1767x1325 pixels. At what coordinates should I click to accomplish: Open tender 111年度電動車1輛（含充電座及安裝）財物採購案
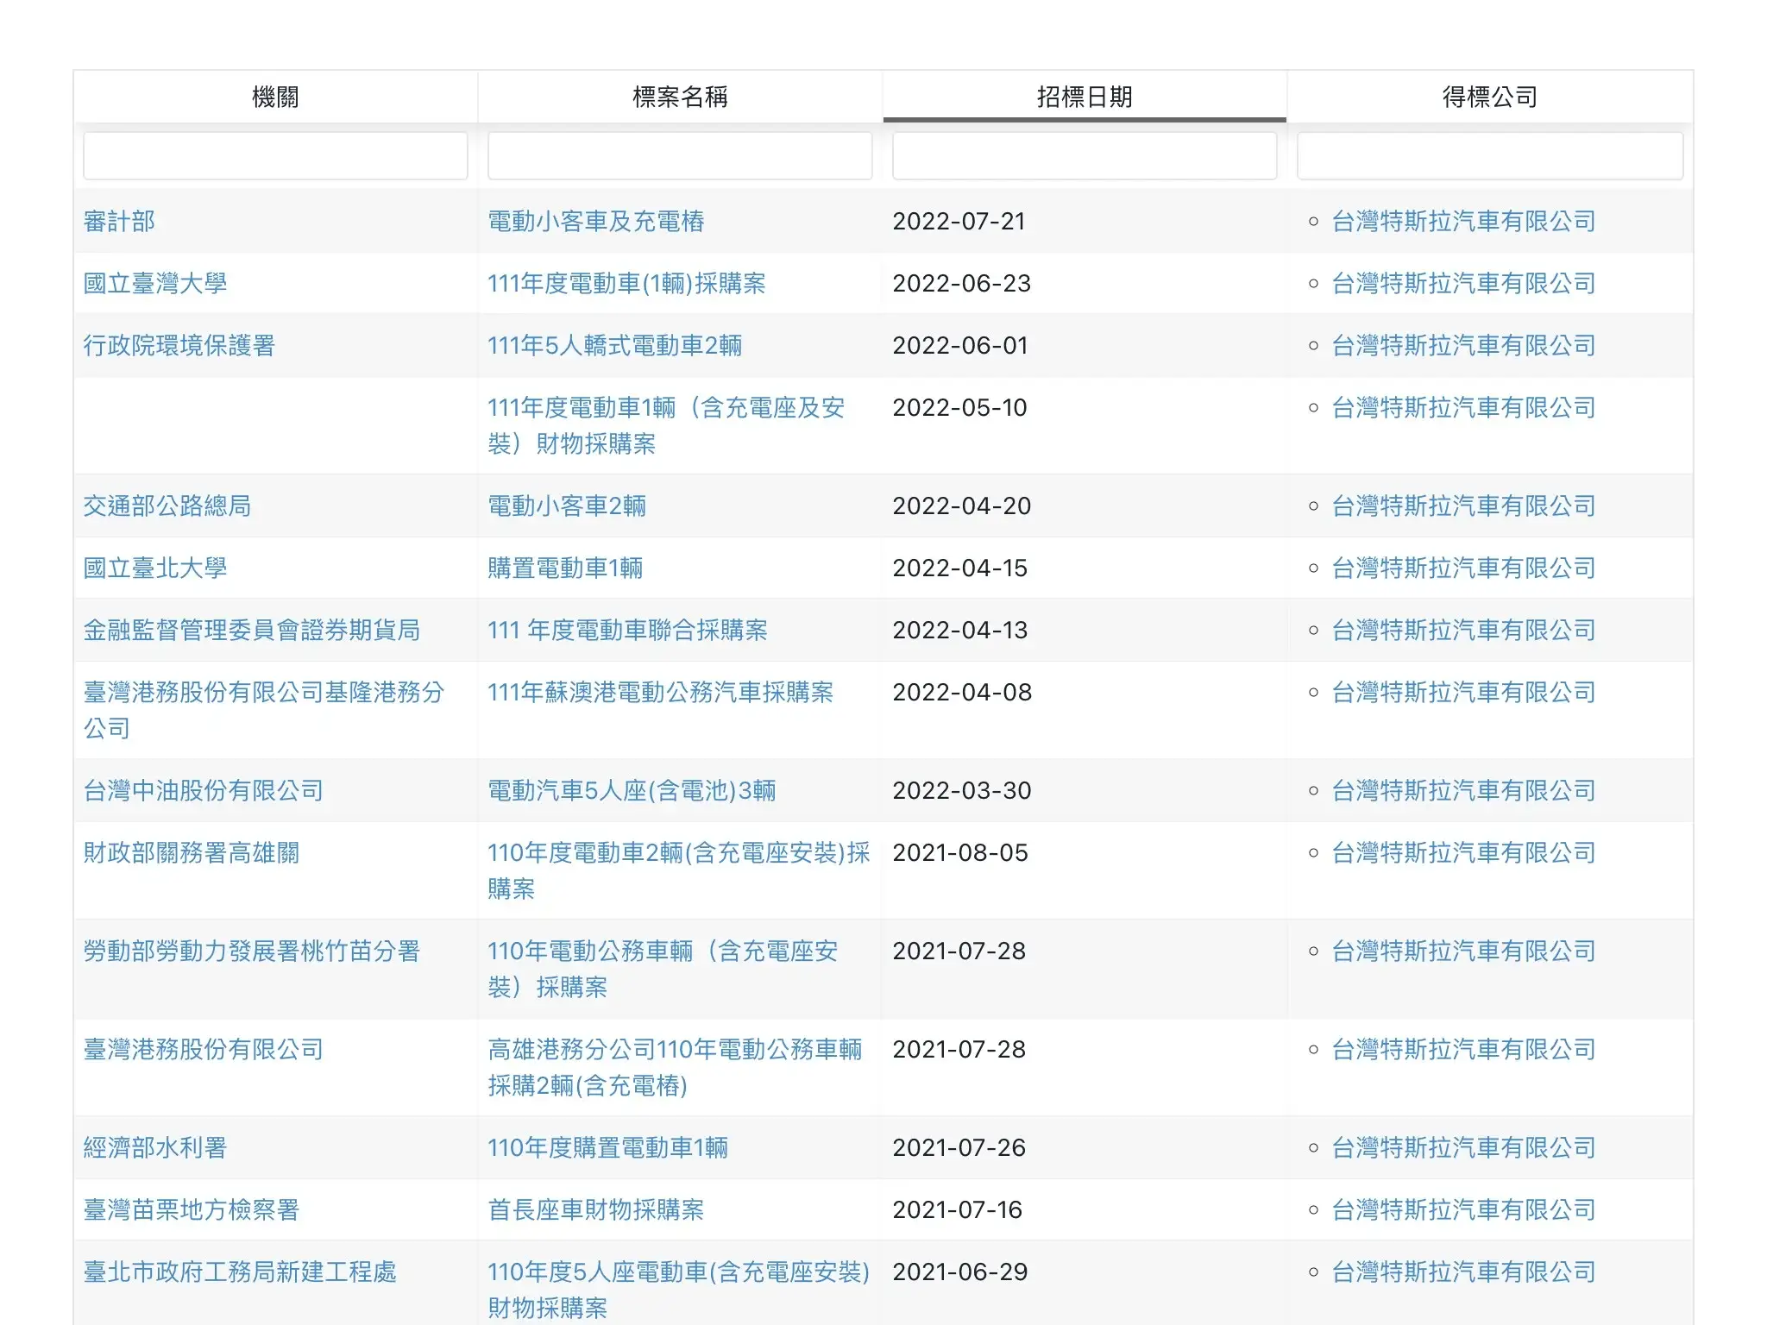click(x=666, y=425)
